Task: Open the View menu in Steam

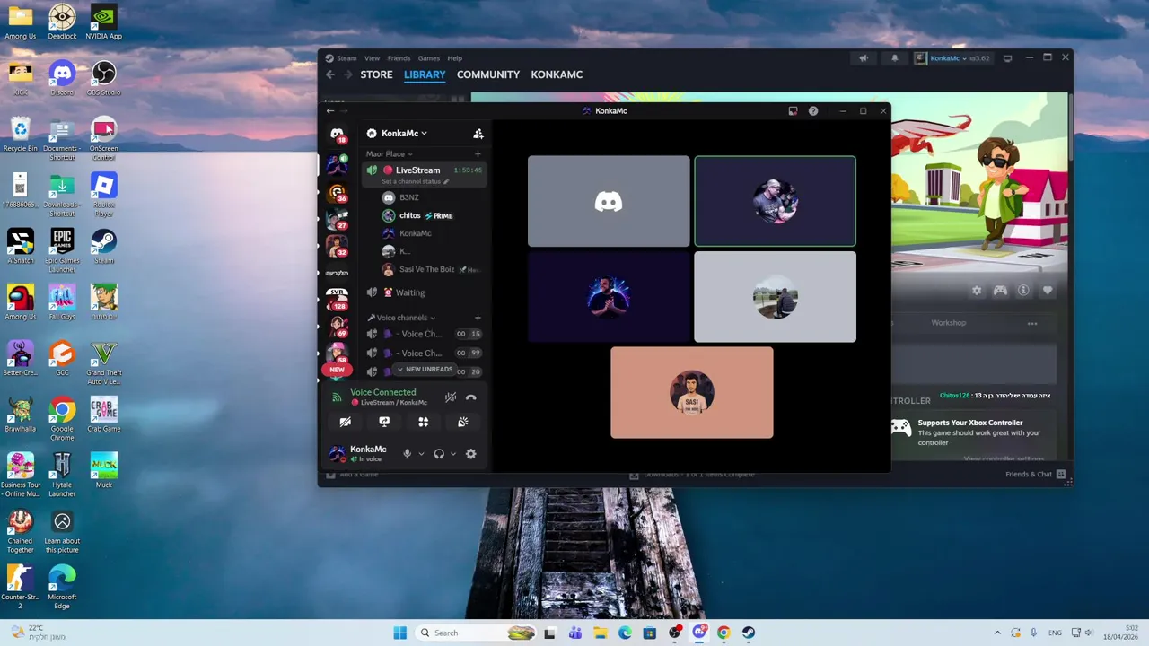Action: 372,58
